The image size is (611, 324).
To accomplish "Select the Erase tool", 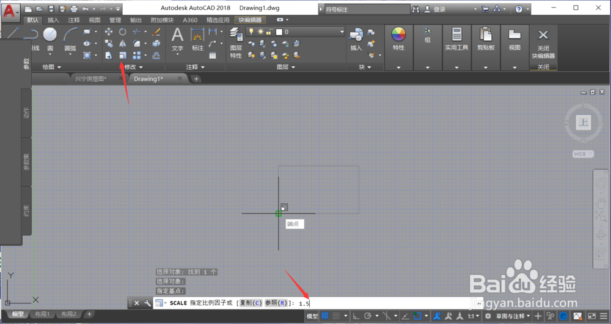I will pos(156,32).
